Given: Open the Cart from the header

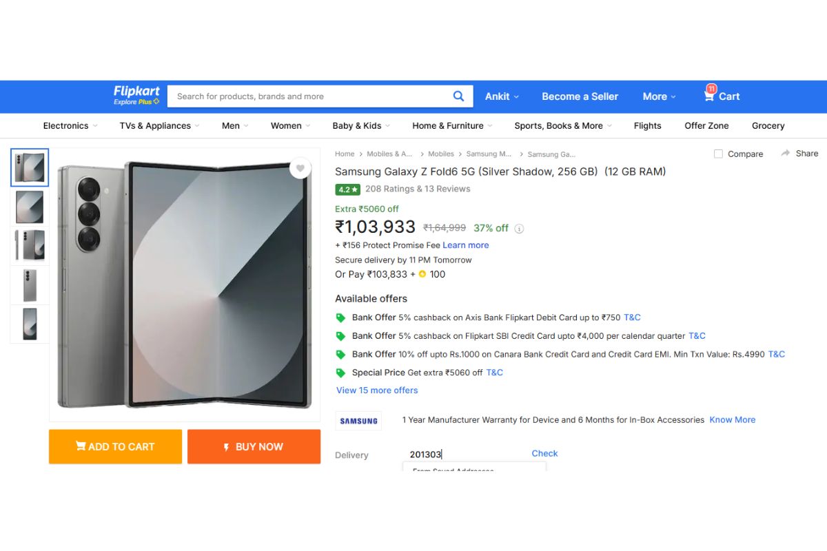Looking at the screenshot, I should (721, 96).
